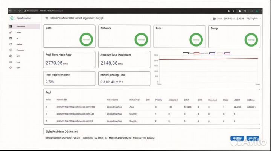Open the hamburger menu next to the title

click(x=47, y=18)
